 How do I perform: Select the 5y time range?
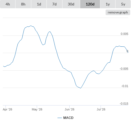tap(123, 4)
